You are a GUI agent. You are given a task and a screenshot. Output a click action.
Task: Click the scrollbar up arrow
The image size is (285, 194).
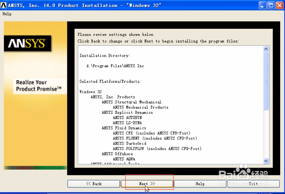pos(266,49)
